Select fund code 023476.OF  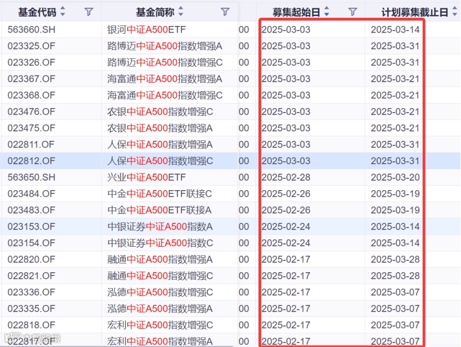click(x=32, y=112)
